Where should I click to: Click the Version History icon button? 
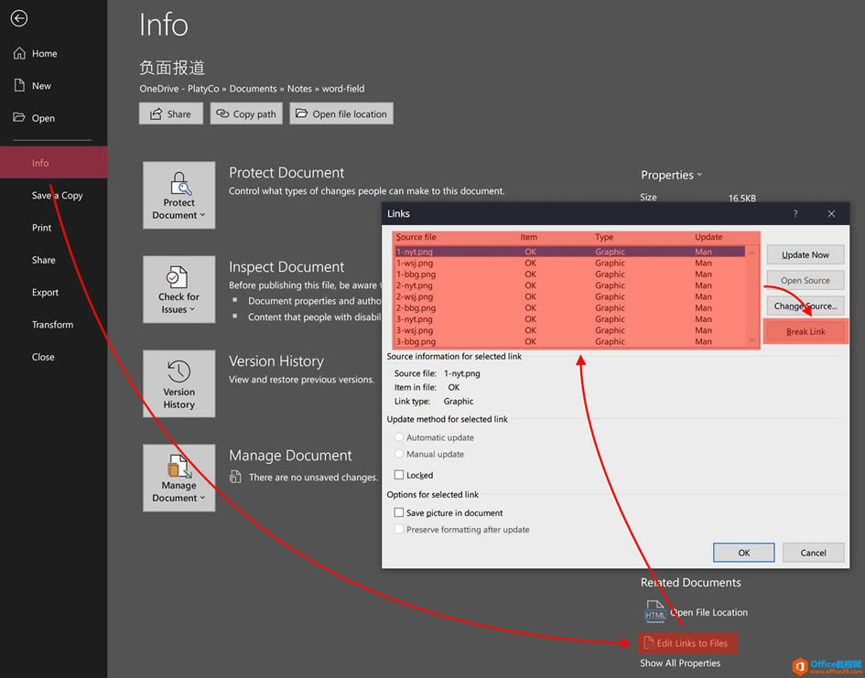click(179, 384)
